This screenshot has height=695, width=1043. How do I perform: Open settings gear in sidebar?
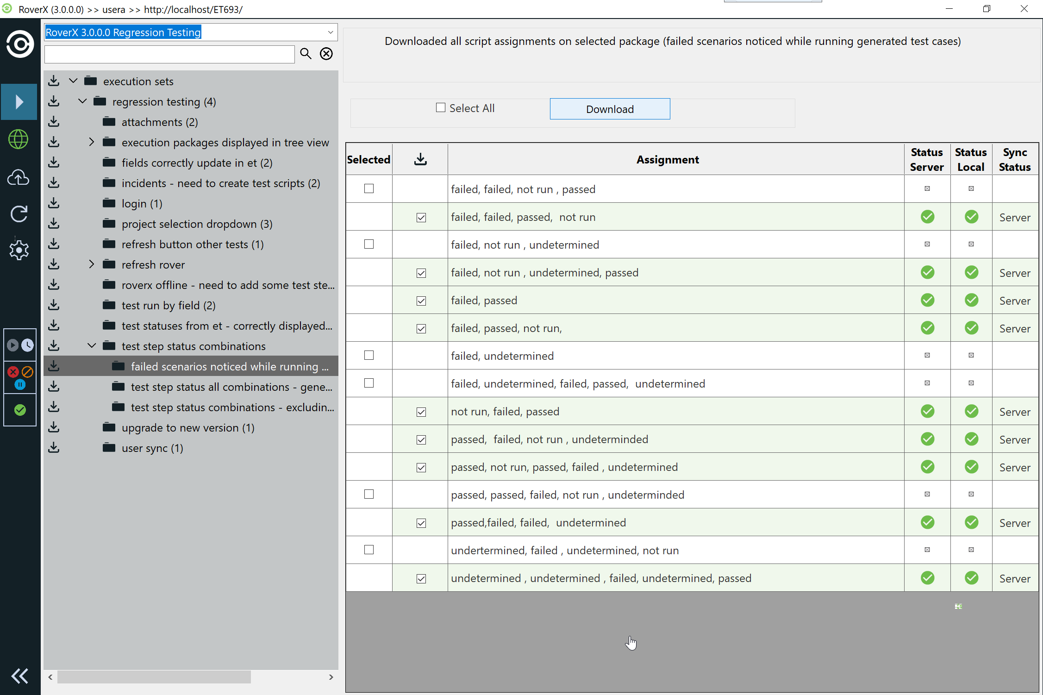[19, 250]
